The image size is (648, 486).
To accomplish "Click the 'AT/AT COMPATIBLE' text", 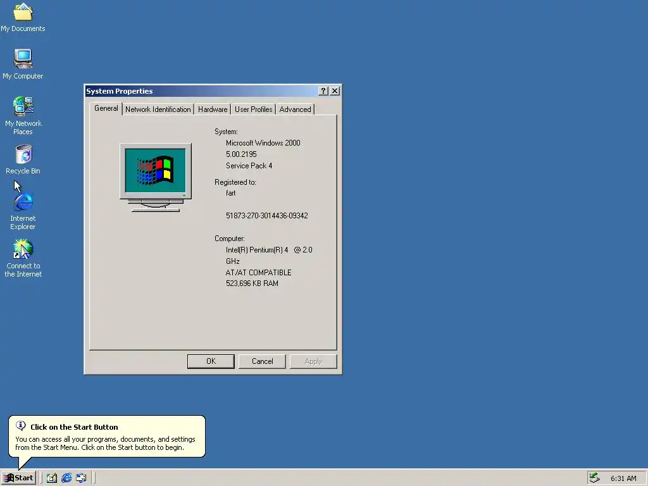I will (258, 273).
